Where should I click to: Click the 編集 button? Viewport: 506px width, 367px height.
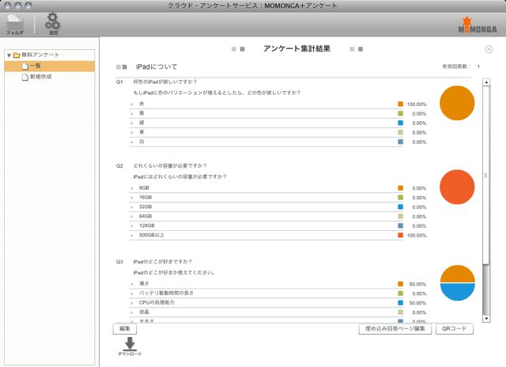125,328
